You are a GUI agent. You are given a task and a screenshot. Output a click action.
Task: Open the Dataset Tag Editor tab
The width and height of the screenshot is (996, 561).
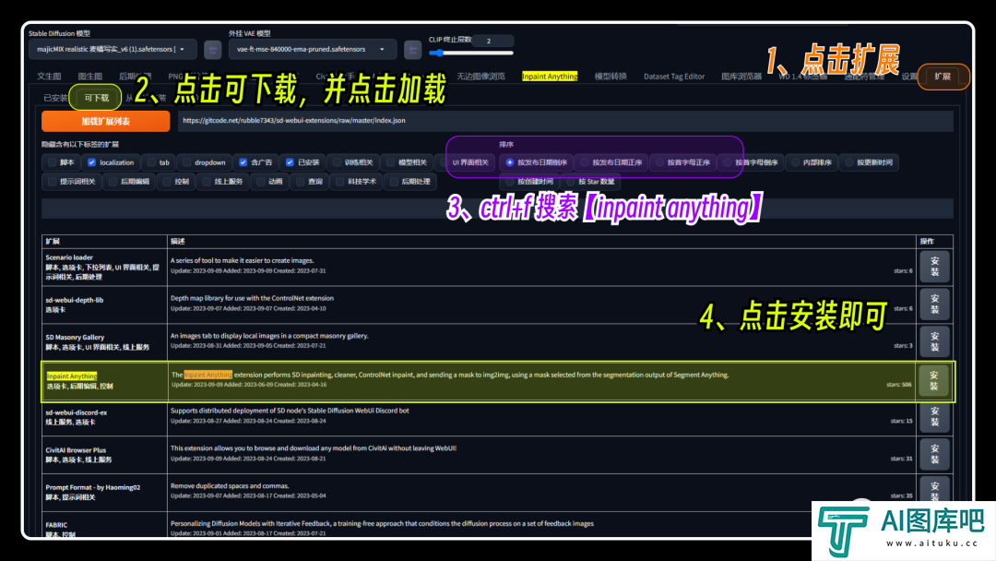tap(673, 77)
